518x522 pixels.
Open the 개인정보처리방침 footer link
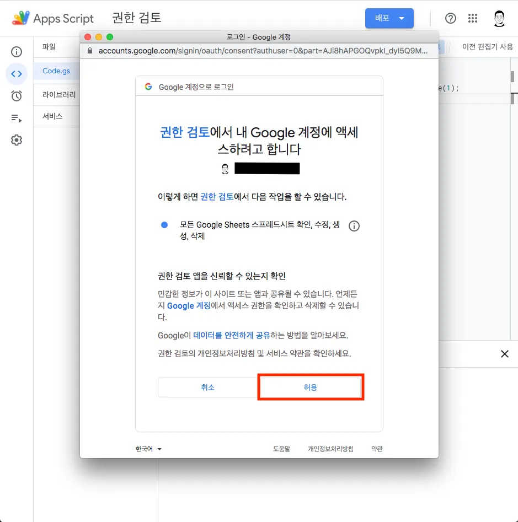(330, 449)
